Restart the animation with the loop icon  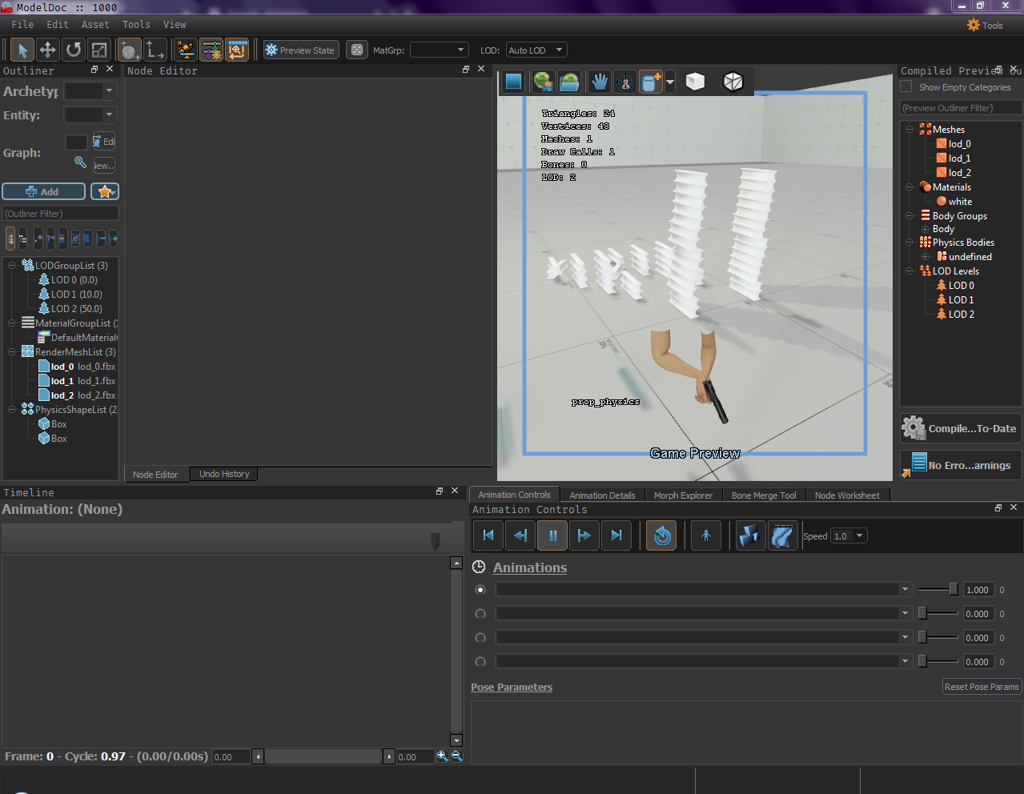click(x=661, y=535)
